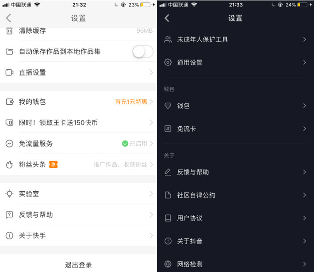Expand 未成年人保护工具 chevron
The width and height of the screenshot is (314, 272).
click(x=304, y=39)
